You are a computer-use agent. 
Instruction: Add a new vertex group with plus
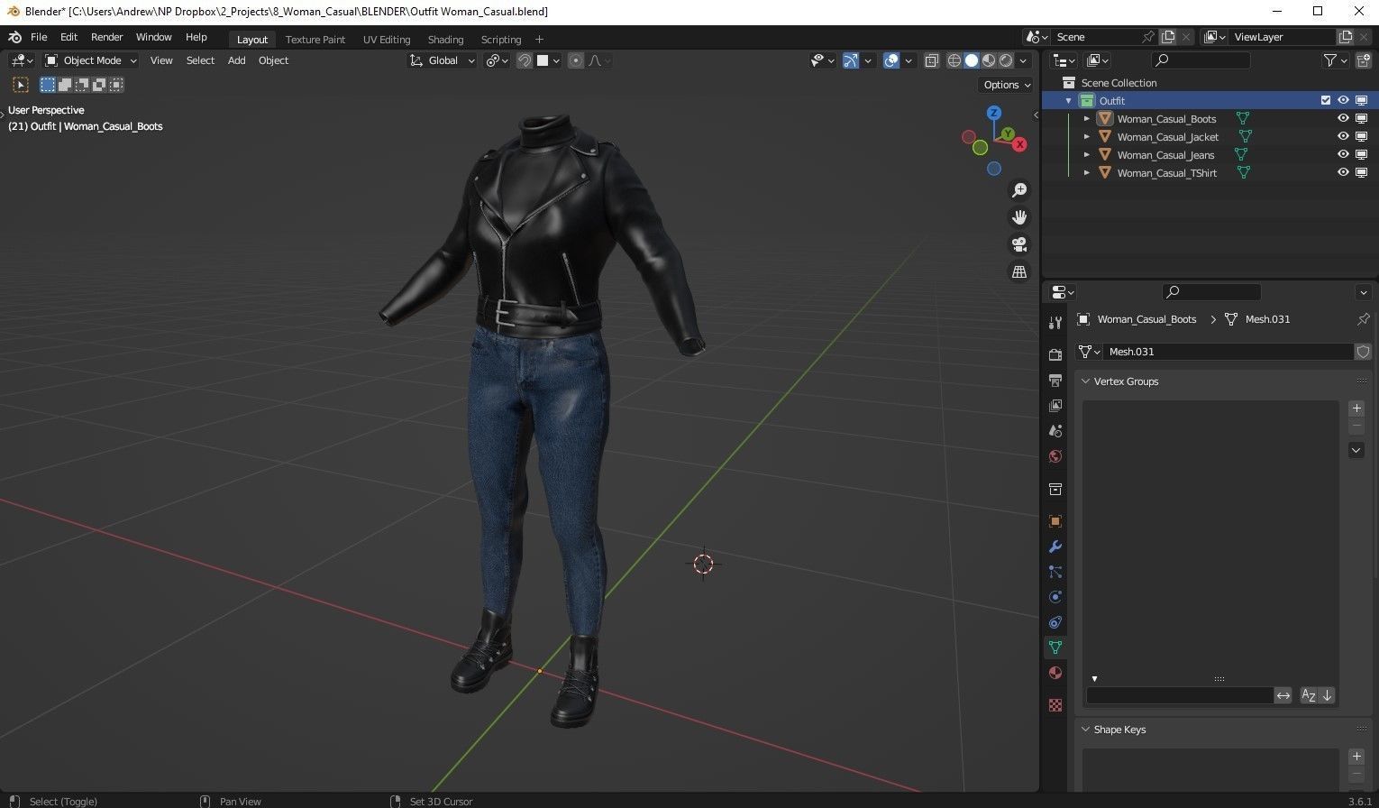tap(1356, 409)
